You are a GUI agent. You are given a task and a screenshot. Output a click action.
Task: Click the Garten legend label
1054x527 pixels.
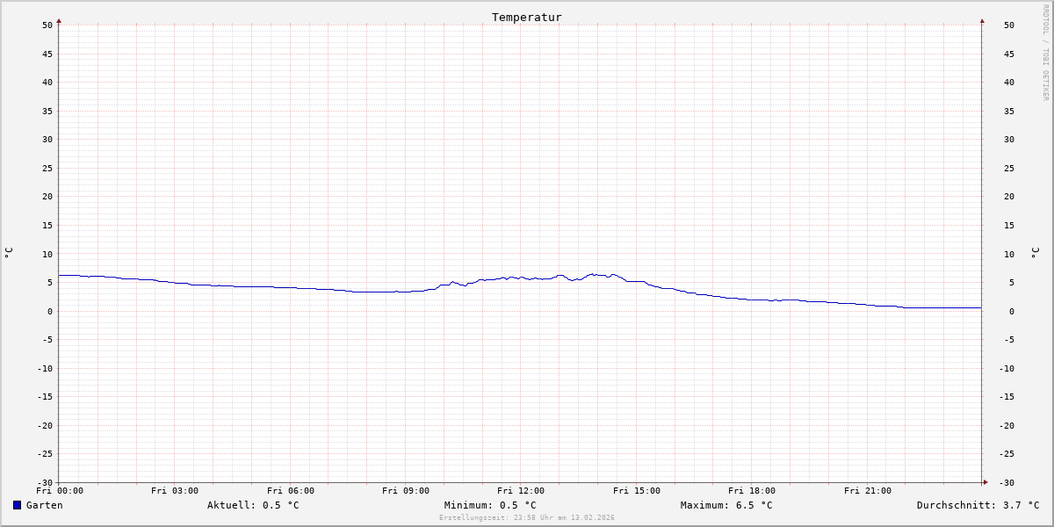(x=44, y=505)
